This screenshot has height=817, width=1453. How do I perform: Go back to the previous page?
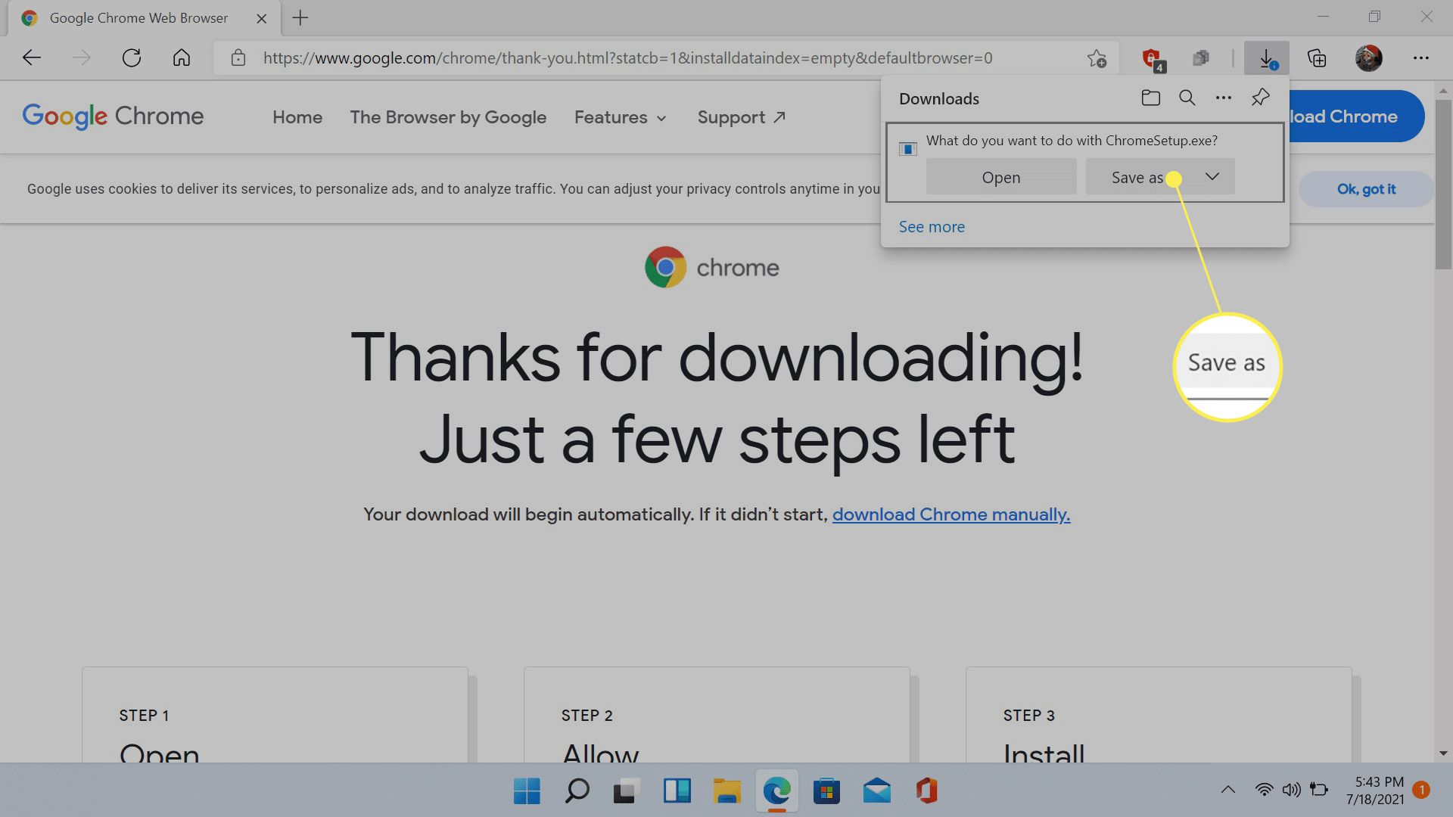(32, 57)
